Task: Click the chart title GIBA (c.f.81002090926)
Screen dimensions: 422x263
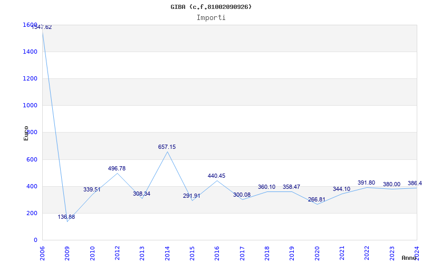Action: pos(211,7)
